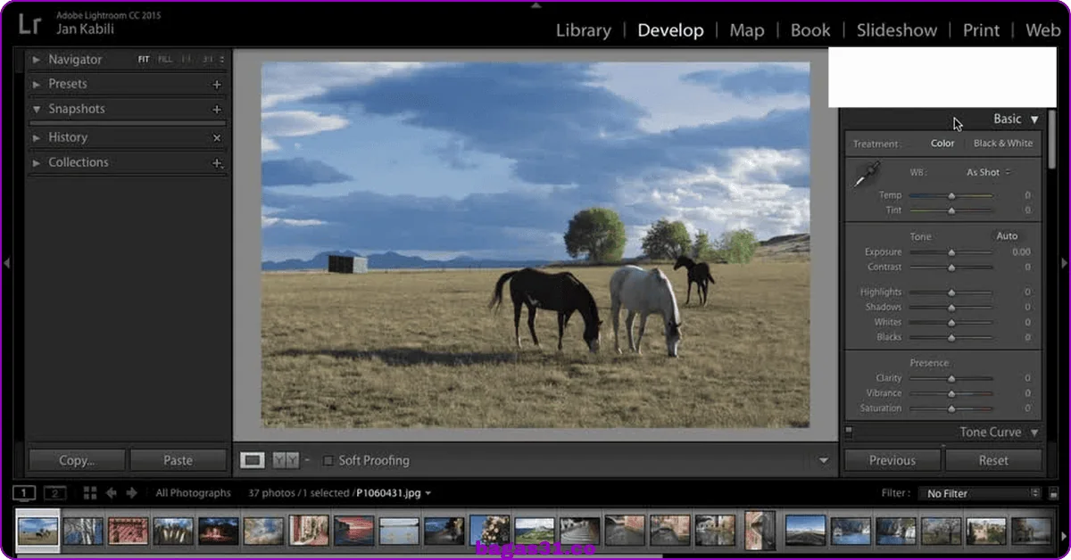Viewport: 1071px width, 560px height.
Task: Collapse the Tone Curve panel triangle
Action: point(1034,432)
